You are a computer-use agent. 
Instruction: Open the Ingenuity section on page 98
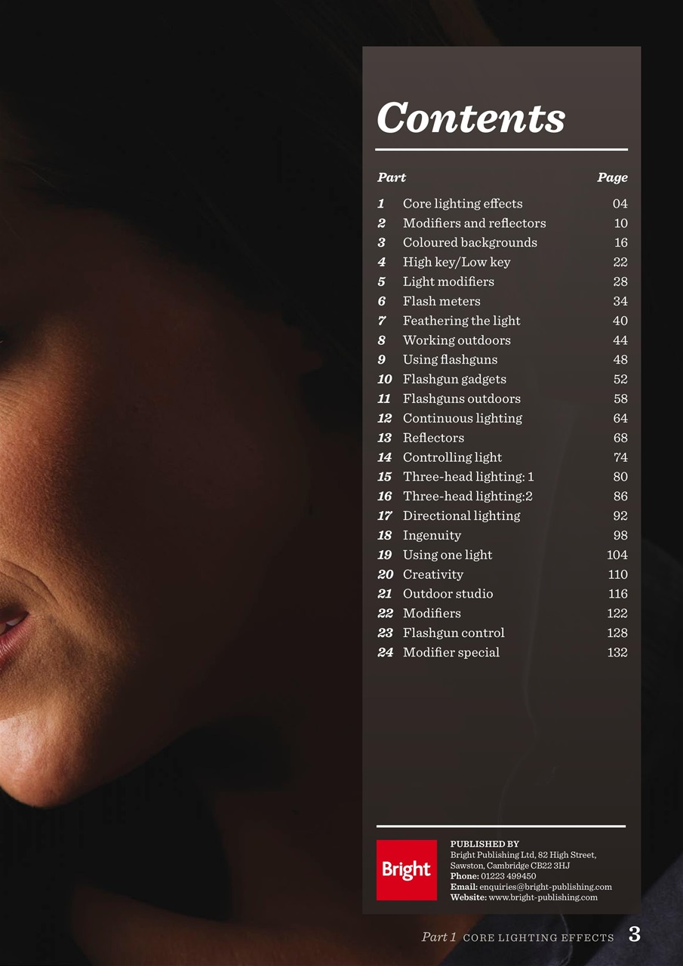(432, 536)
